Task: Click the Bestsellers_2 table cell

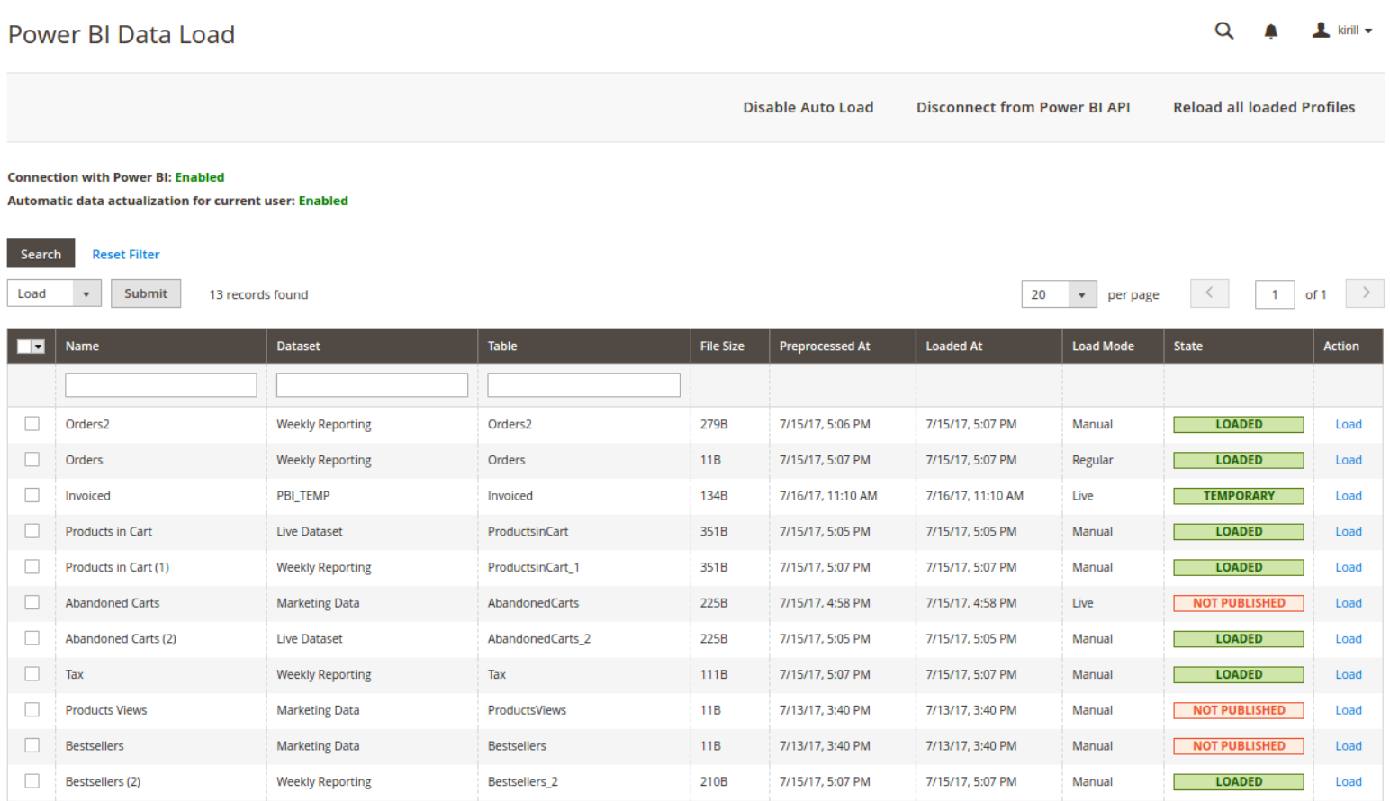Action: (522, 782)
